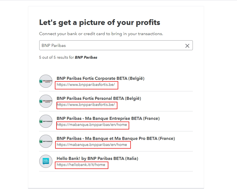The height and width of the screenshot is (192, 237).
Task: Open bnpparibasfortis.be link under Fortis Personal
Action: tap(86, 105)
